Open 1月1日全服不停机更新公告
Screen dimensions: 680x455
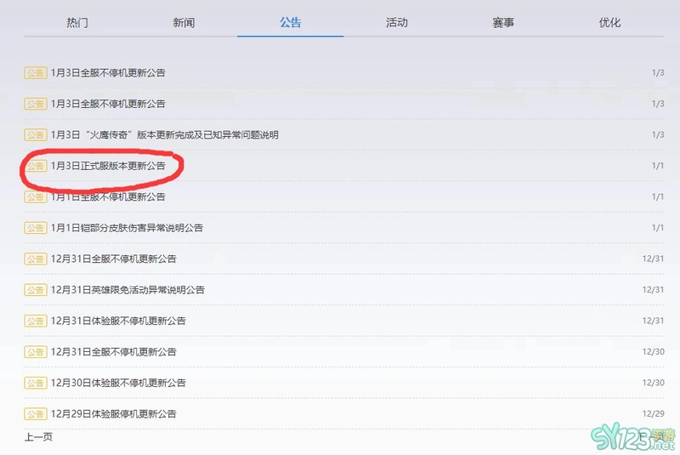coord(108,197)
